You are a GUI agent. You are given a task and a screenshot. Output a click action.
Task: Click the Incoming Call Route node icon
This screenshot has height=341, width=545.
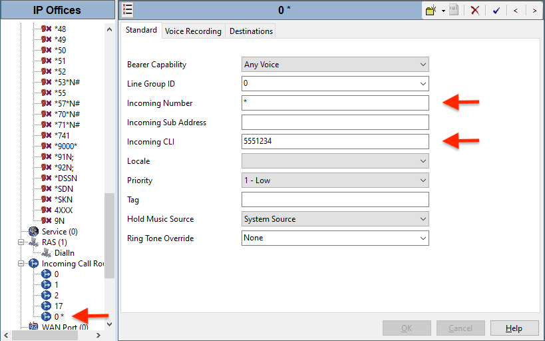pyautogui.click(x=33, y=263)
